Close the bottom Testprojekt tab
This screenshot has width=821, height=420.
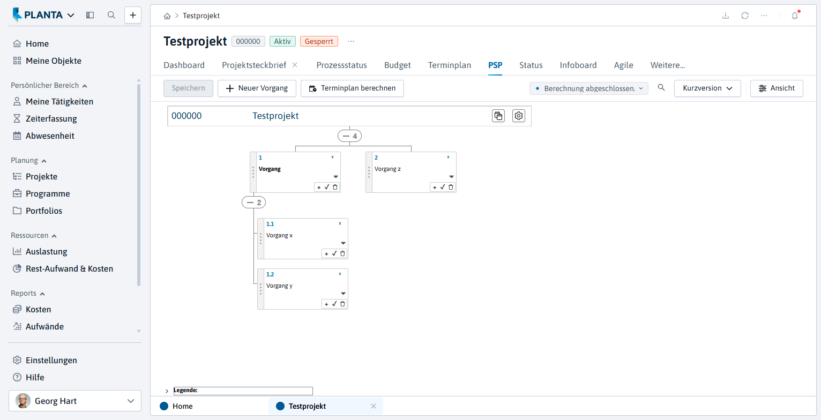(374, 406)
